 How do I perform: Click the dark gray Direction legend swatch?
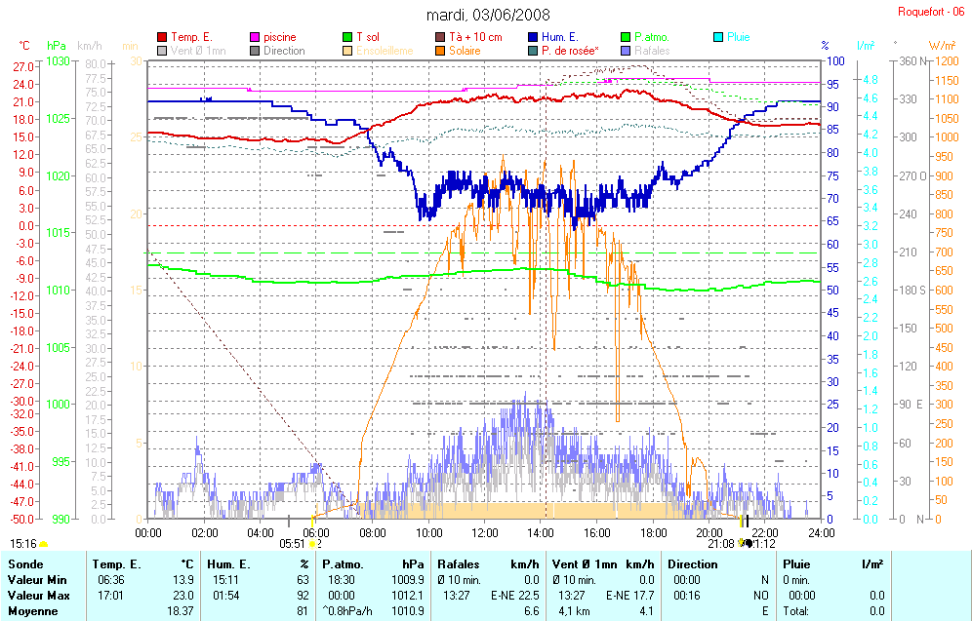pos(255,51)
